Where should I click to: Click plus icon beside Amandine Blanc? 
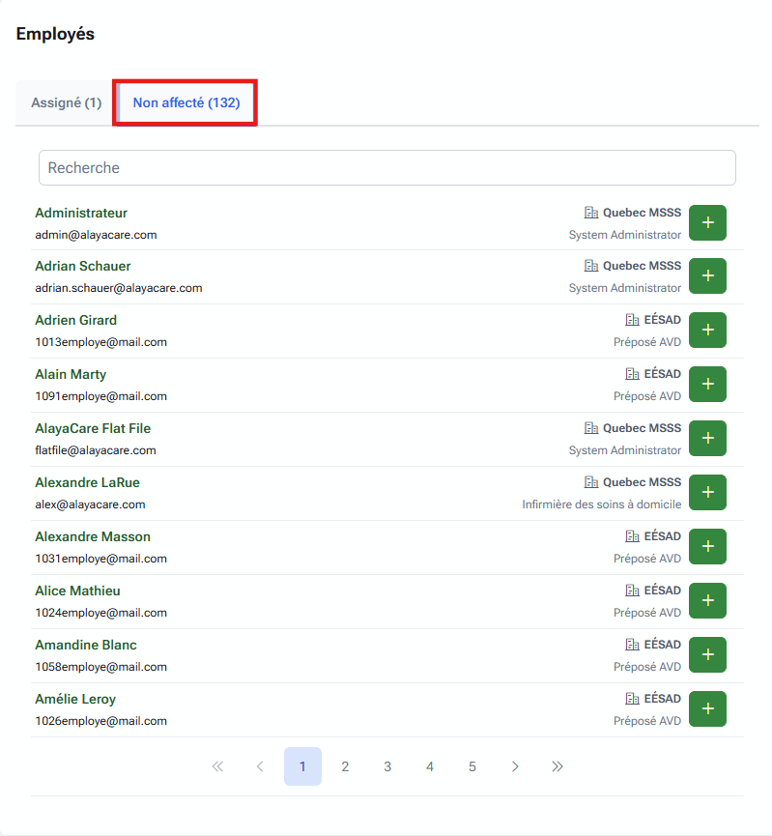point(707,655)
